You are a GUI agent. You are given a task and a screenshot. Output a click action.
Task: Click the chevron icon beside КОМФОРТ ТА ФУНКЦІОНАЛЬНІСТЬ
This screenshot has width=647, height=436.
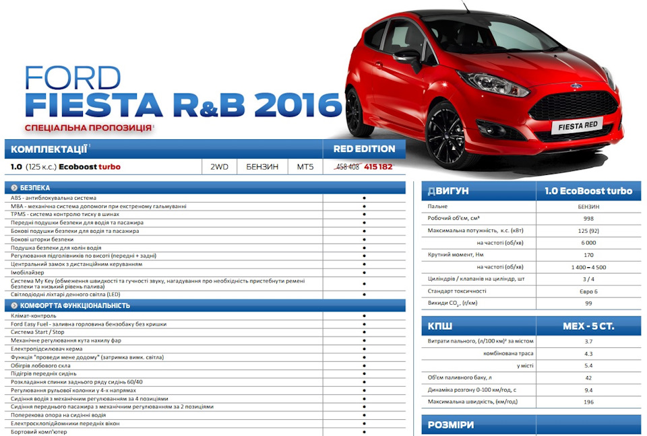(x=14, y=305)
